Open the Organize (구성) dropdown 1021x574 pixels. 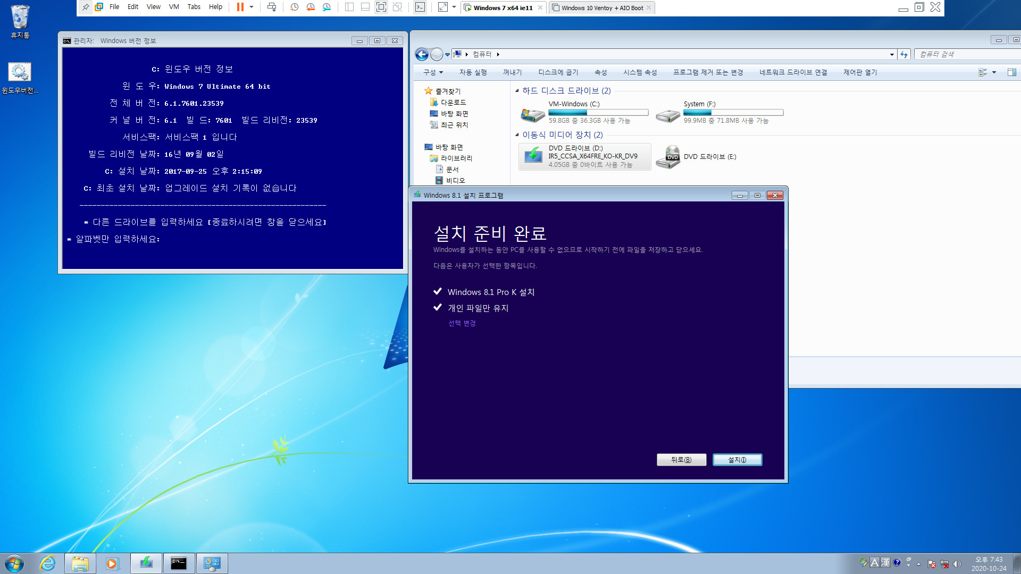(433, 72)
